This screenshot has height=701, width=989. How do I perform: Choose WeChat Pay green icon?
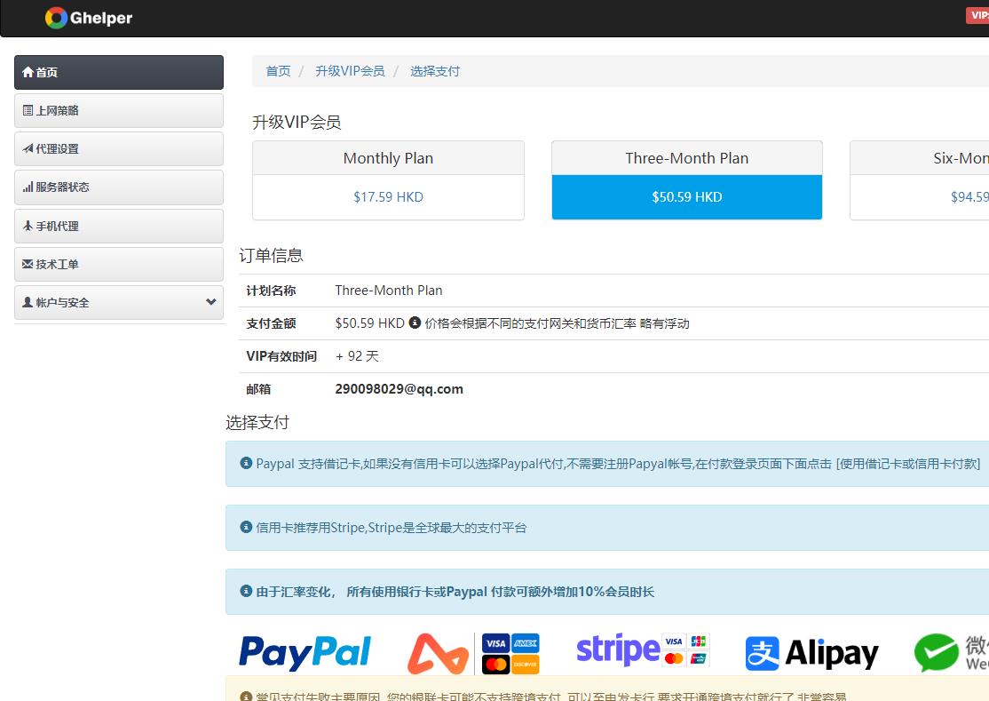point(937,653)
